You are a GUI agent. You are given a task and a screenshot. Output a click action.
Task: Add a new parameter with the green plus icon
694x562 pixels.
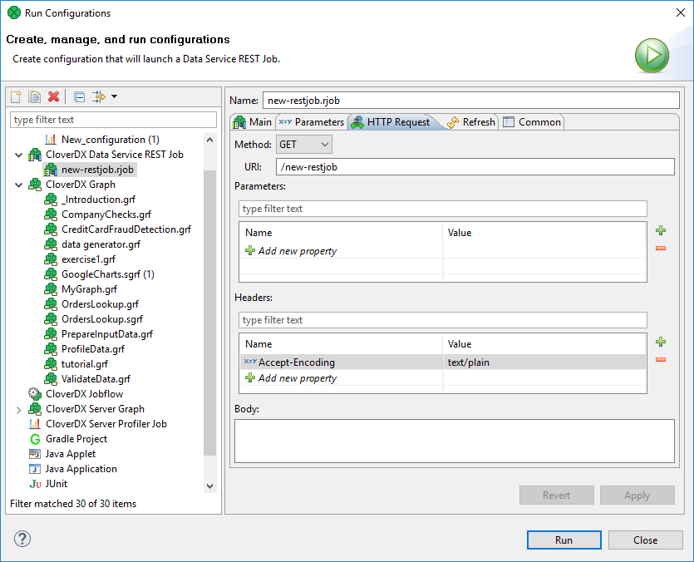(661, 230)
